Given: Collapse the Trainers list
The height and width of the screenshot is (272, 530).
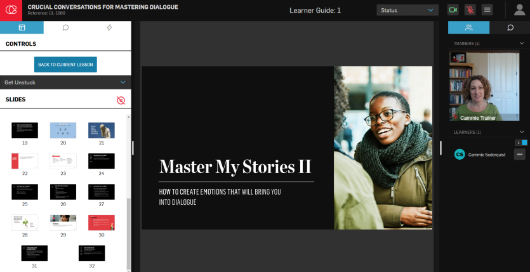Looking at the screenshot, I should coord(521,44).
